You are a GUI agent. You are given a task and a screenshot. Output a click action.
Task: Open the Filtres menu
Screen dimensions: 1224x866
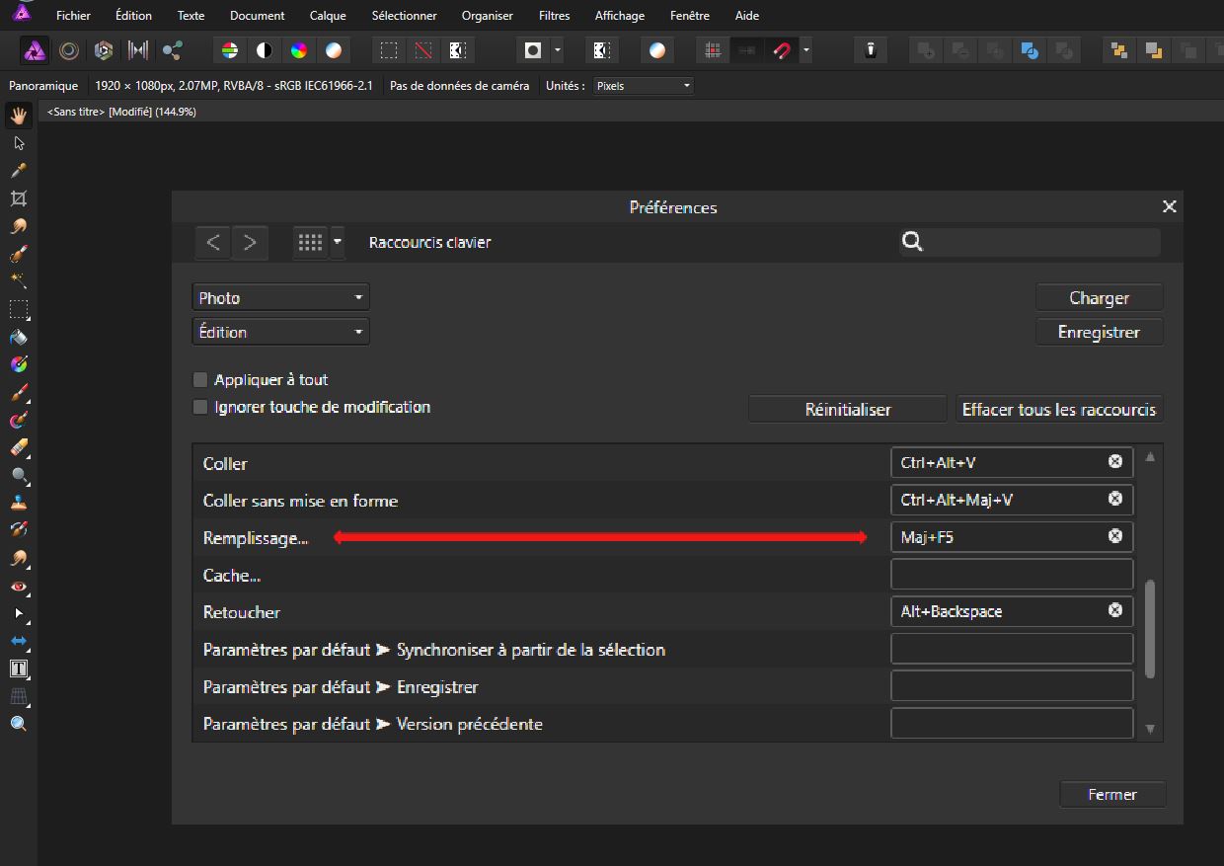pyautogui.click(x=554, y=16)
